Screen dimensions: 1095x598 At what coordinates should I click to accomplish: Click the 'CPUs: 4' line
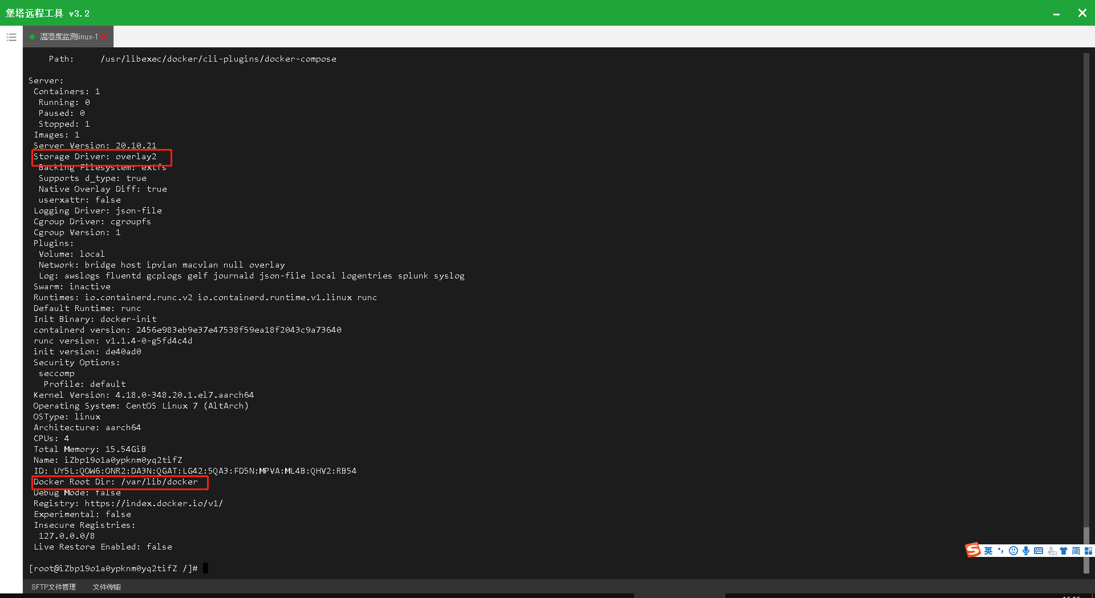pos(51,438)
